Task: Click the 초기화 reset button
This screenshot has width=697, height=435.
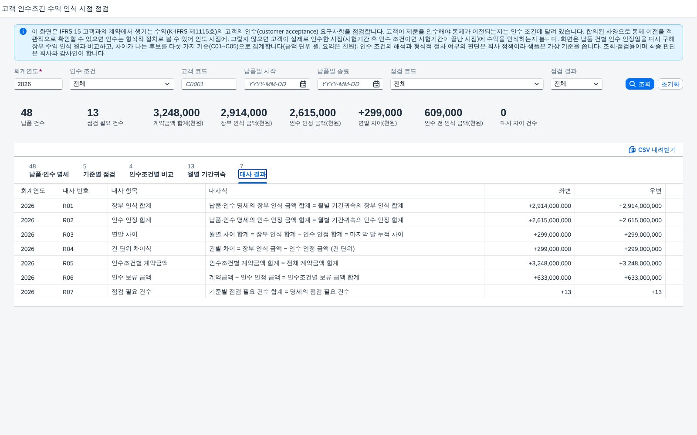Action: point(670,84)
